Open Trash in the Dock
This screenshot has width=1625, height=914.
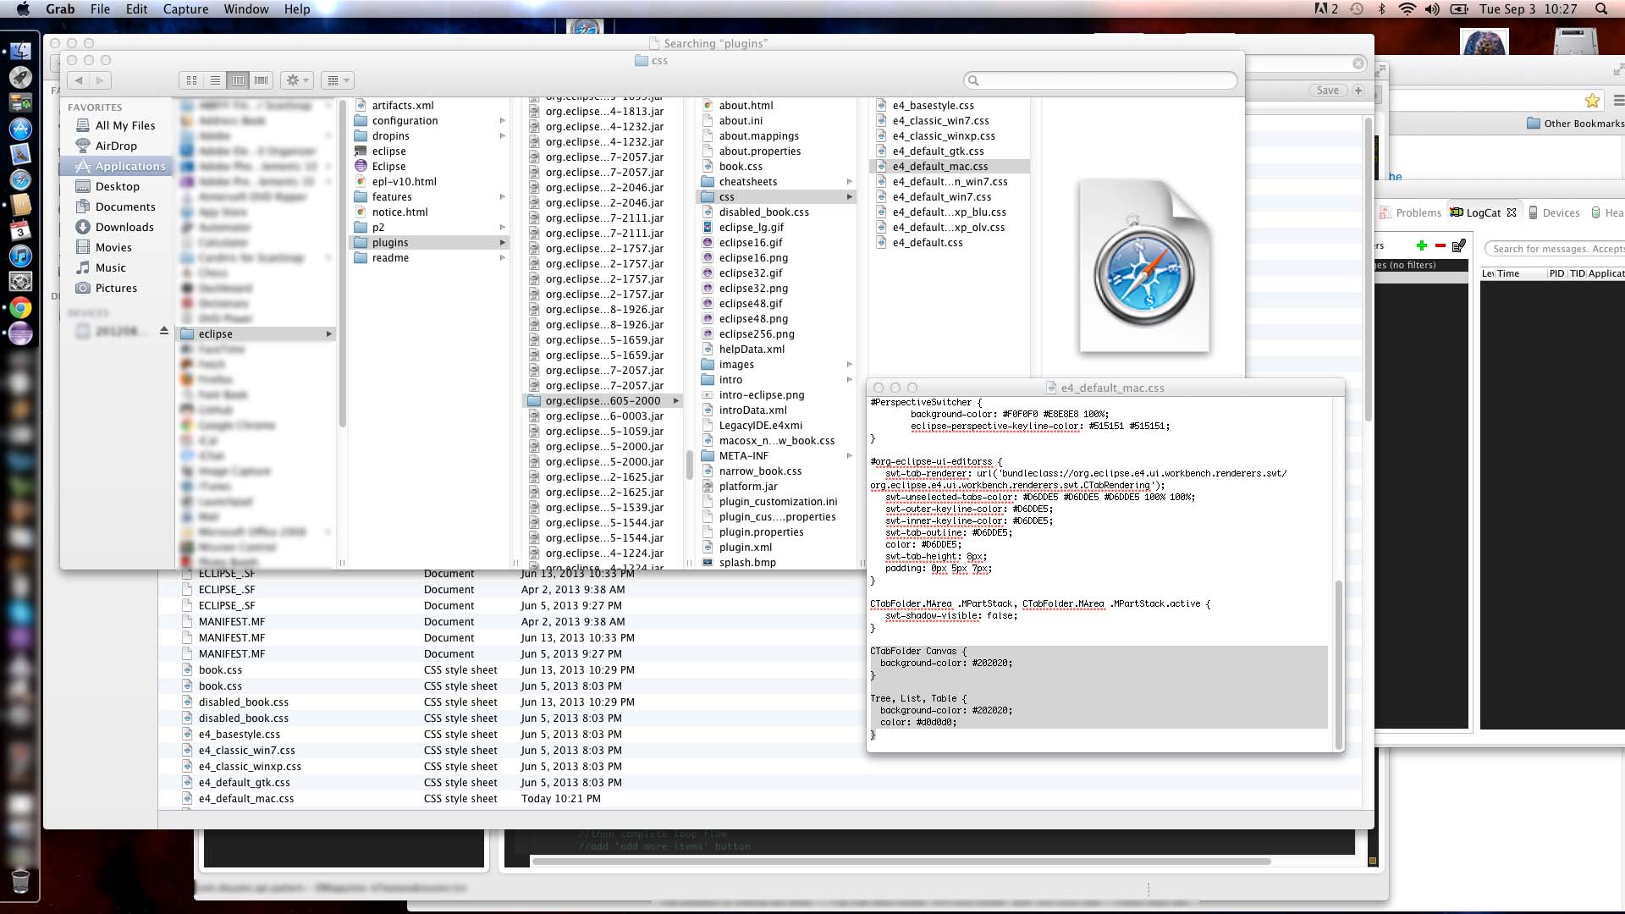pos(21,882)
